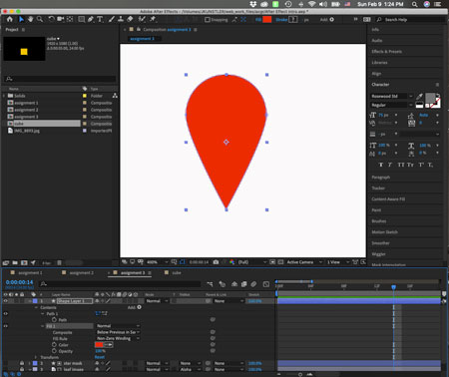
Task: Open the magnification 400% dropdown
Action: tap(158, 262)
